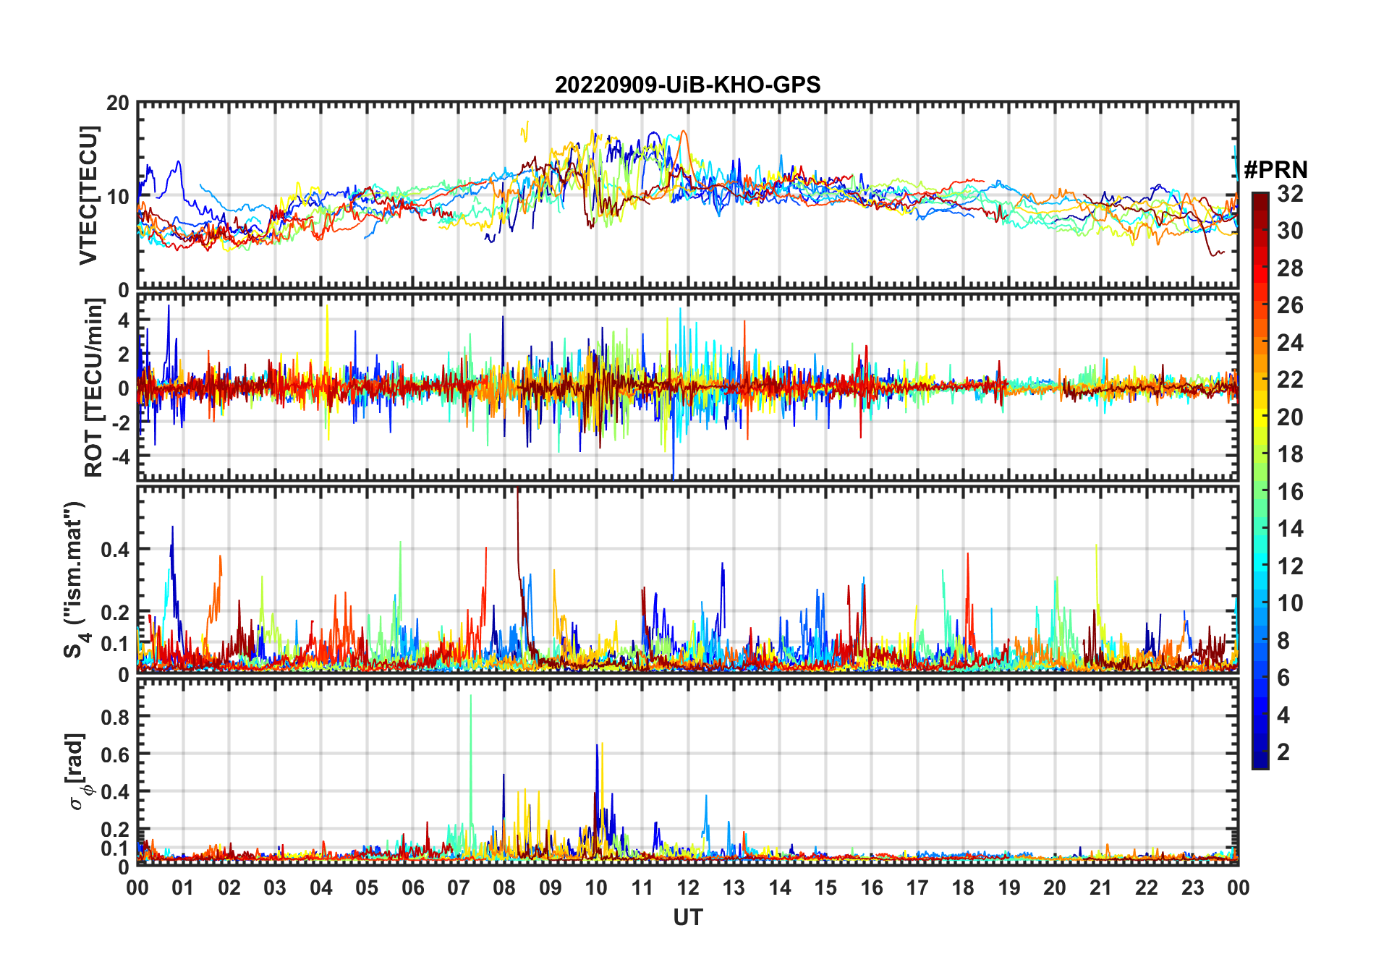Image resolution: width=1376 pixels, height=962 pixels.
Task: Click x-axis tick label 15
Action: click(825, 887)
